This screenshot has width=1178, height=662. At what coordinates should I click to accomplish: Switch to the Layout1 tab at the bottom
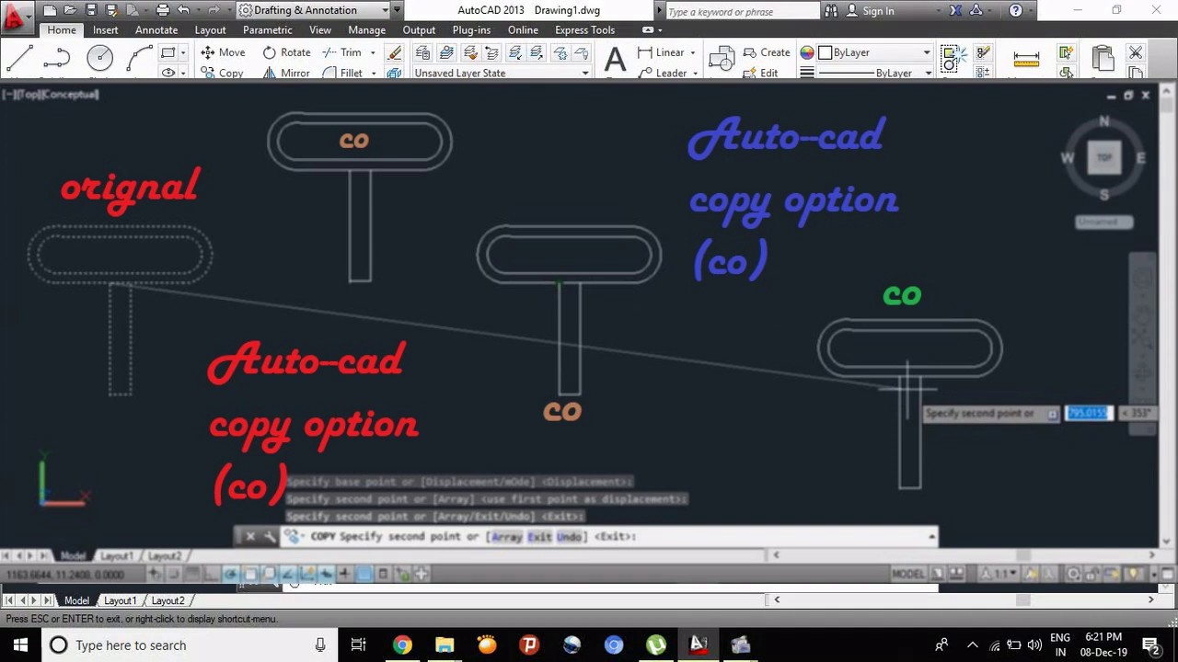point(120,600)
